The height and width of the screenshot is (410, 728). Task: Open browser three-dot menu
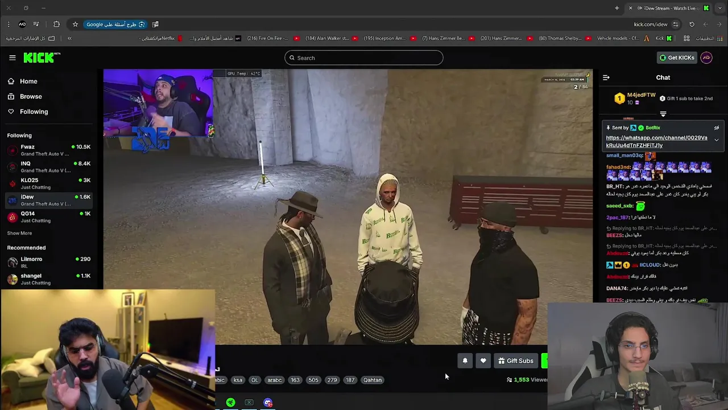click(9, 24)
